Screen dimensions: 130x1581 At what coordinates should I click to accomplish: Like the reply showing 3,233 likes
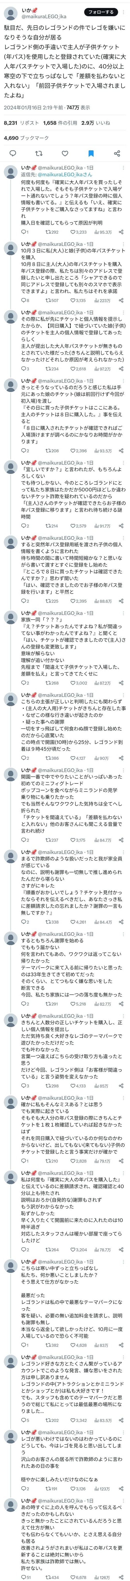click(78, 232)
